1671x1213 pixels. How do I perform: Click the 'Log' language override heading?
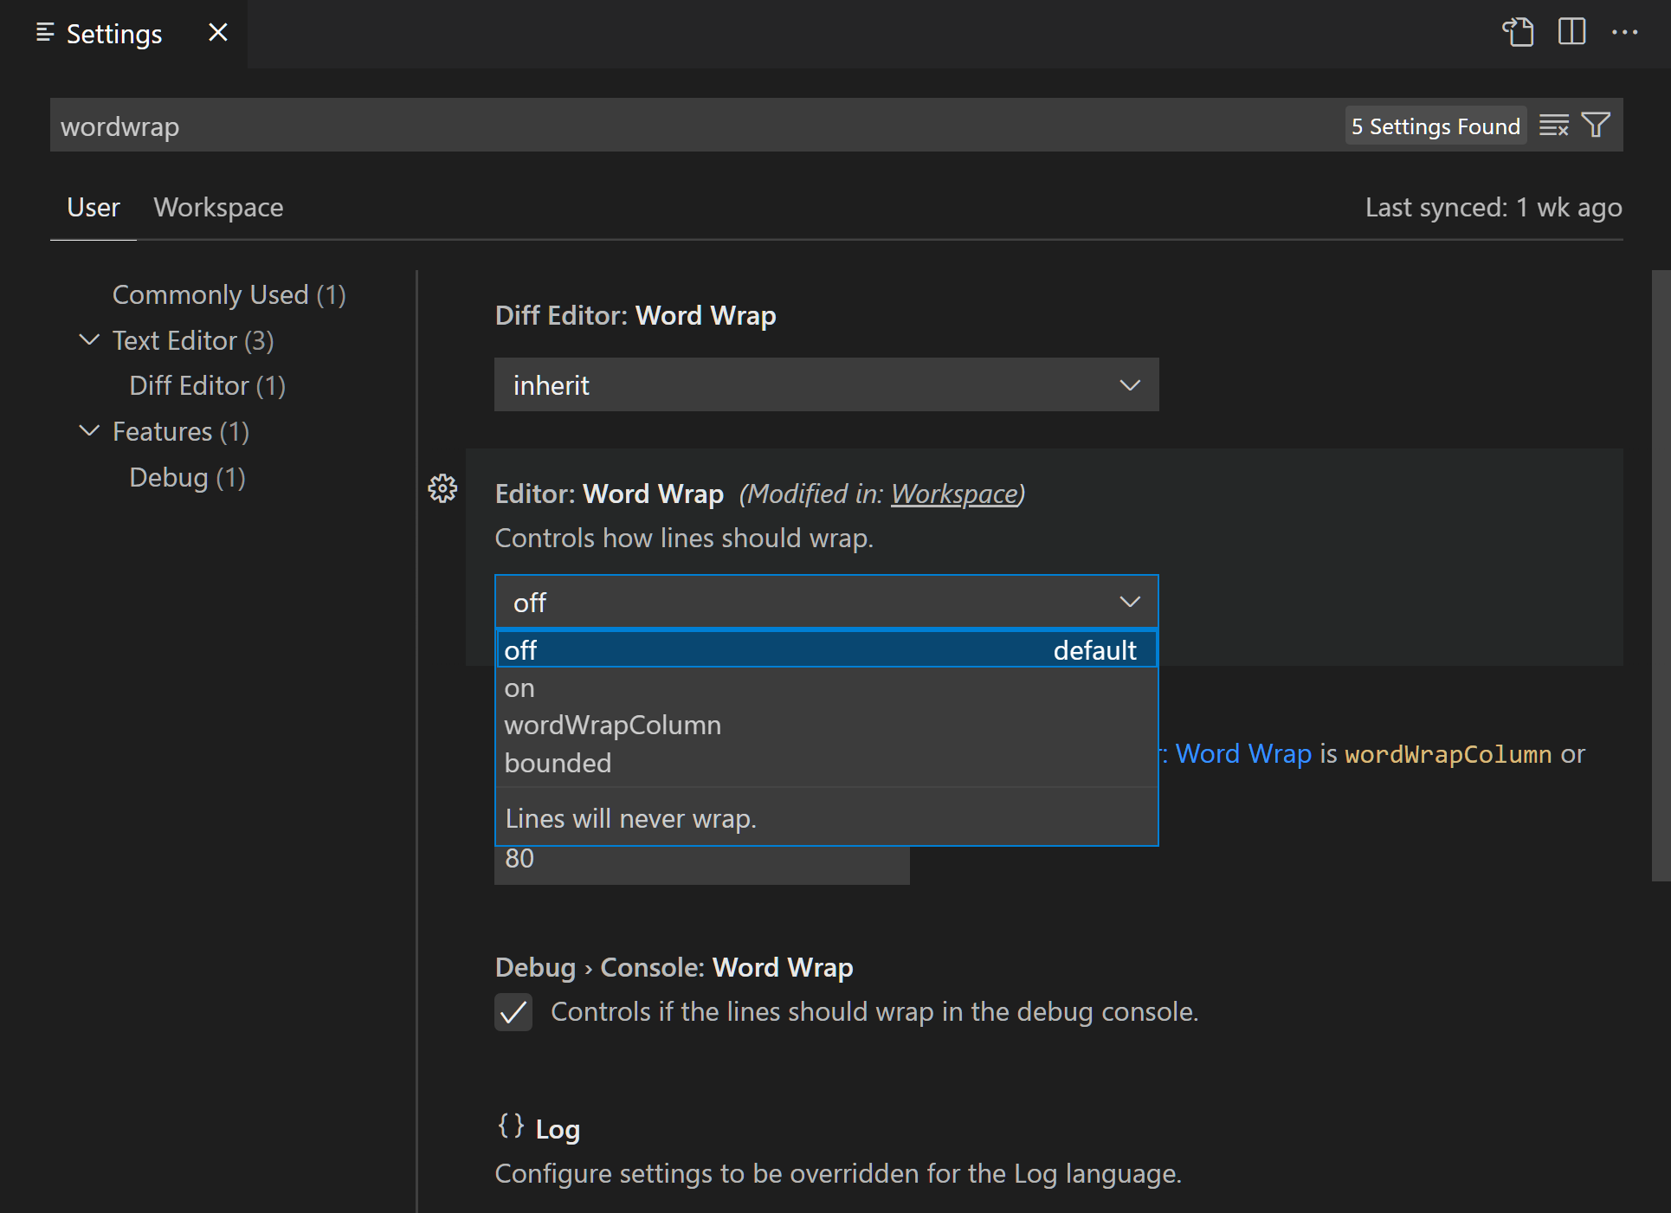558,1129
